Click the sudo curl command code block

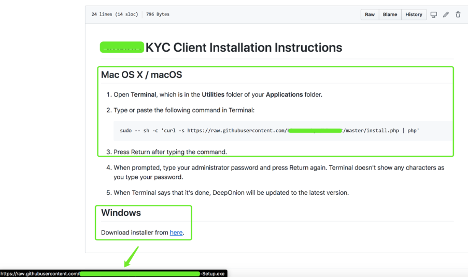point(270,131)
